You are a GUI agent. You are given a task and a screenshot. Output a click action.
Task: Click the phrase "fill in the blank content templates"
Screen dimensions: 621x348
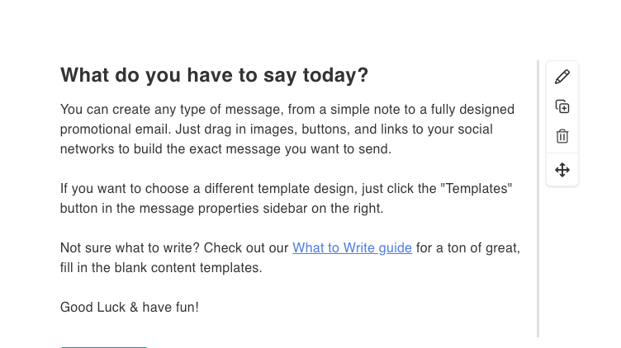tap(161, 268)
